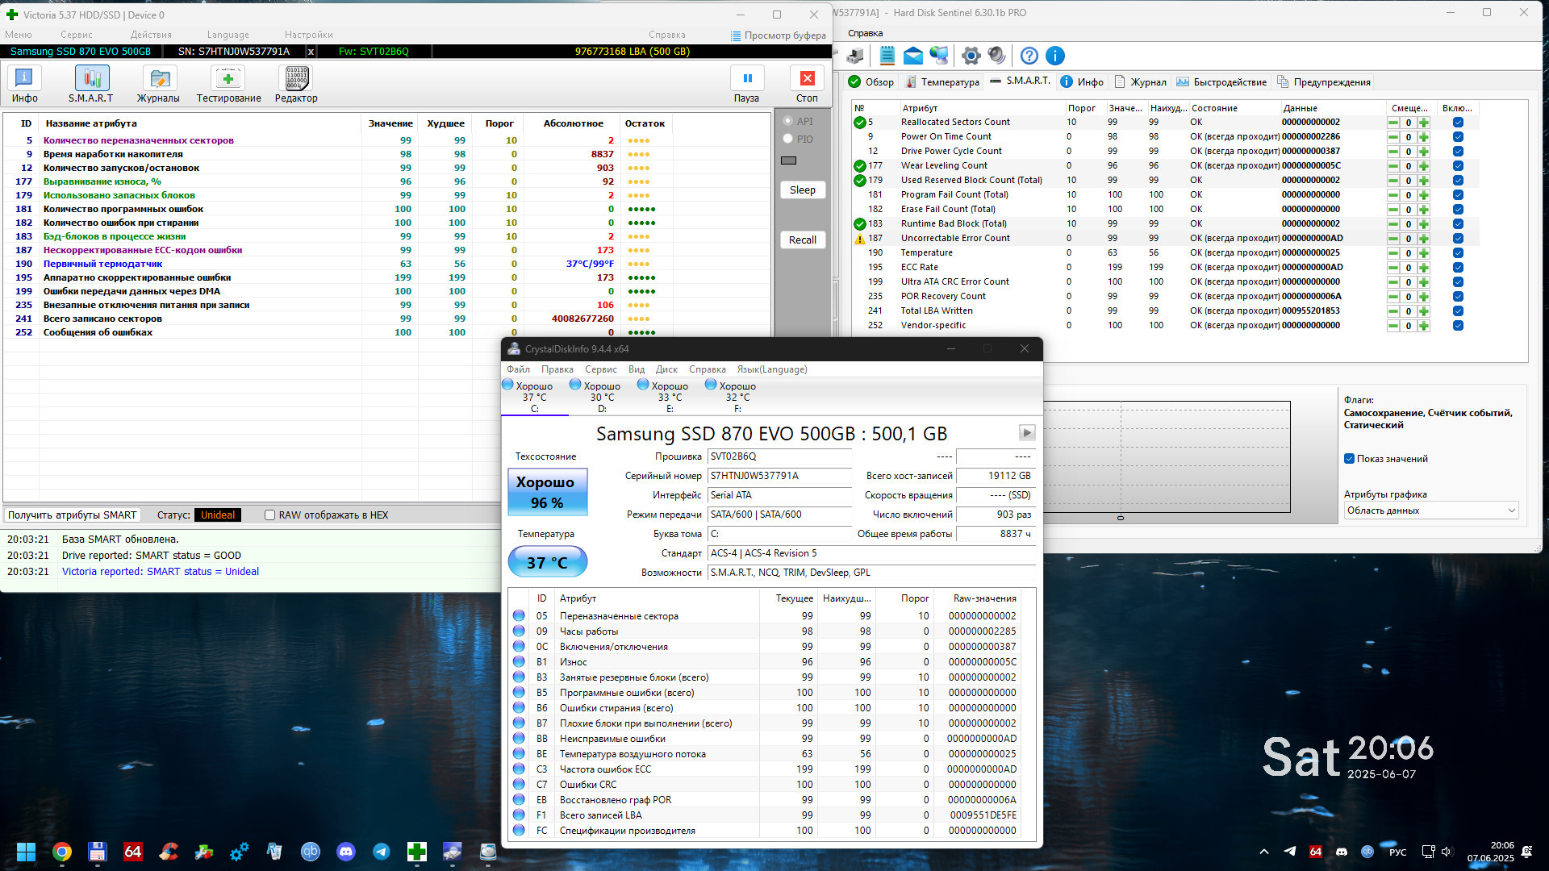Click the Unideal status indicator in Victoria
Screen dimensions: 1549x871
click(218, 515)
